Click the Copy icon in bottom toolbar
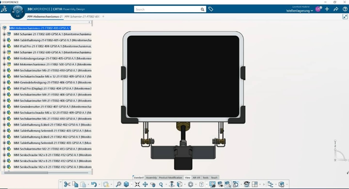The height and width of the screenshot is (189, 349). pyautogui.click(x=75, y=184)
